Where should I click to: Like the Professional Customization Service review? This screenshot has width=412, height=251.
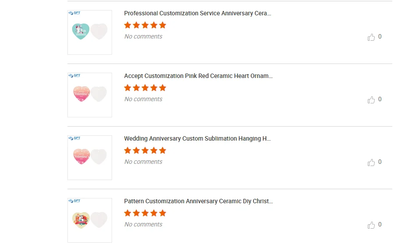(371, 37)
